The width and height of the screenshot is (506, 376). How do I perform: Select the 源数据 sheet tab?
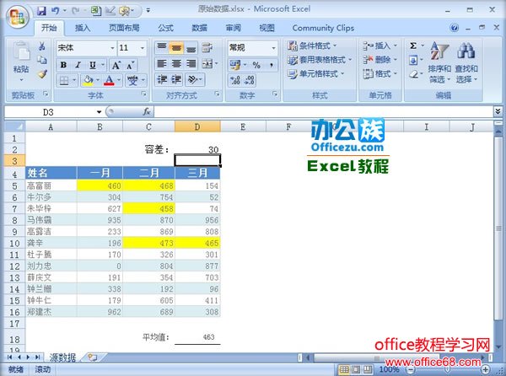tap(63, 357)
